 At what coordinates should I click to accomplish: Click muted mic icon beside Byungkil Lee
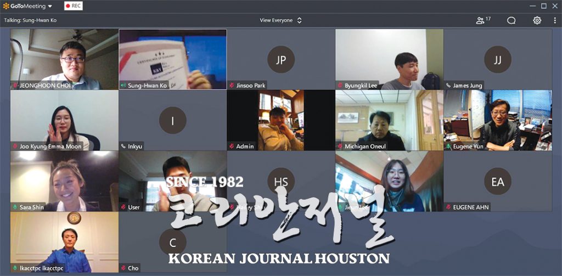point(340,86)
